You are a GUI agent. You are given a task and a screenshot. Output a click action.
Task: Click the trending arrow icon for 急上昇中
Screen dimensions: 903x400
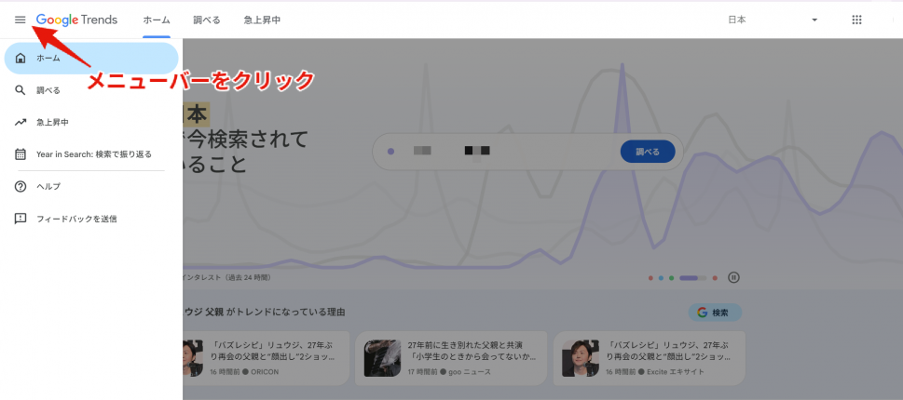(21, 122)
